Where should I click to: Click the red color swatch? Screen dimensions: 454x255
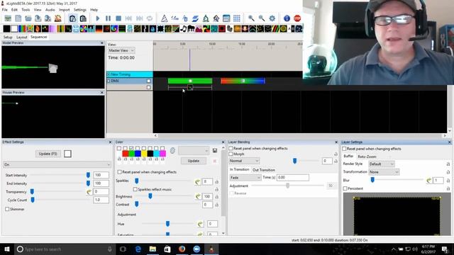(x=126, y=154)
